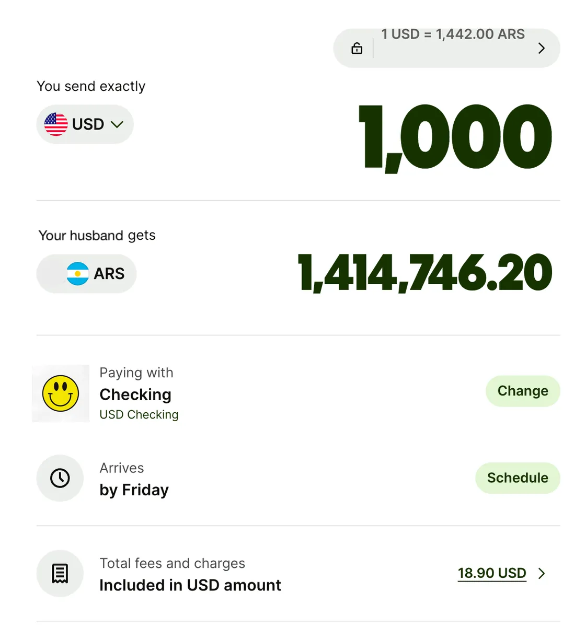The width and height of the screenshot is (586, 627).
Task: Click the "by Friday" arrival text
Action: tap(134, 490)
